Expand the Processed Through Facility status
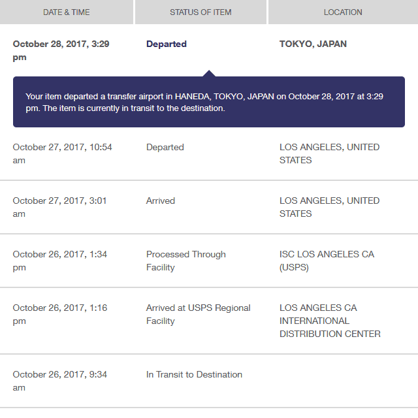This screenshot has width=418, height=418. pyautogui.click(x=185, y=261)
